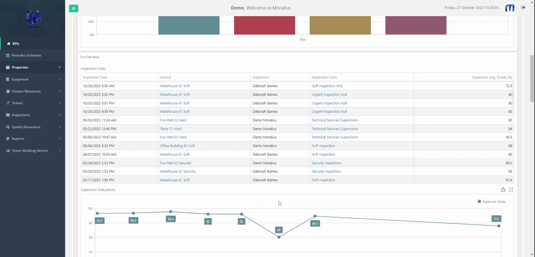Click the page vertical scrollbar thumb

coord(532,79)
